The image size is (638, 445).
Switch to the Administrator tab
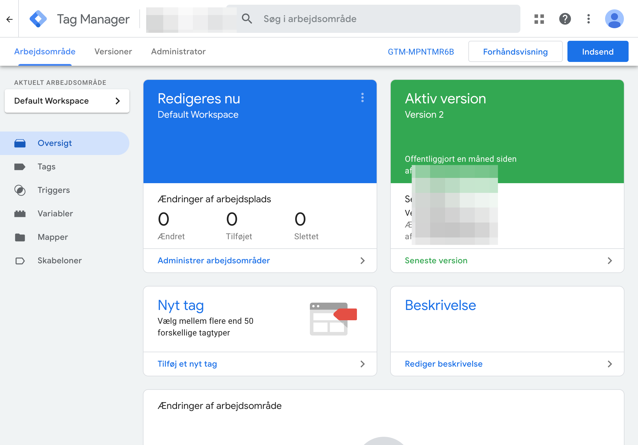(x=178, y=52)
